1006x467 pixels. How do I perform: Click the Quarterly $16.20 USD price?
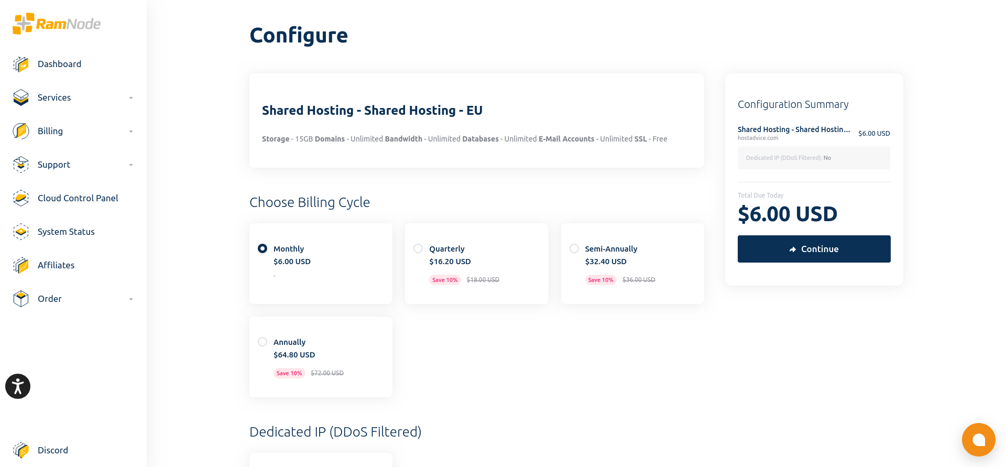pos(450,262)
